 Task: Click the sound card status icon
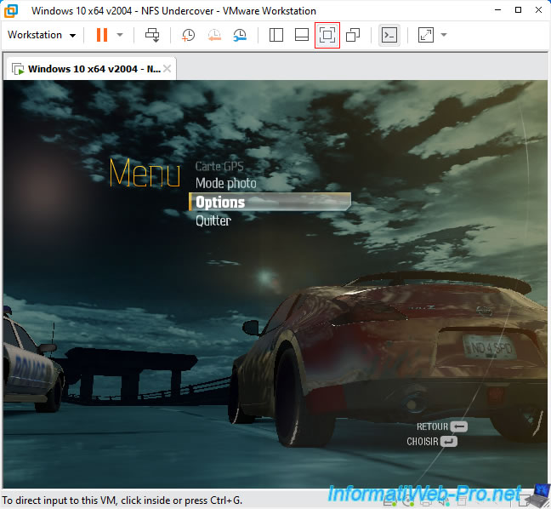444,500
